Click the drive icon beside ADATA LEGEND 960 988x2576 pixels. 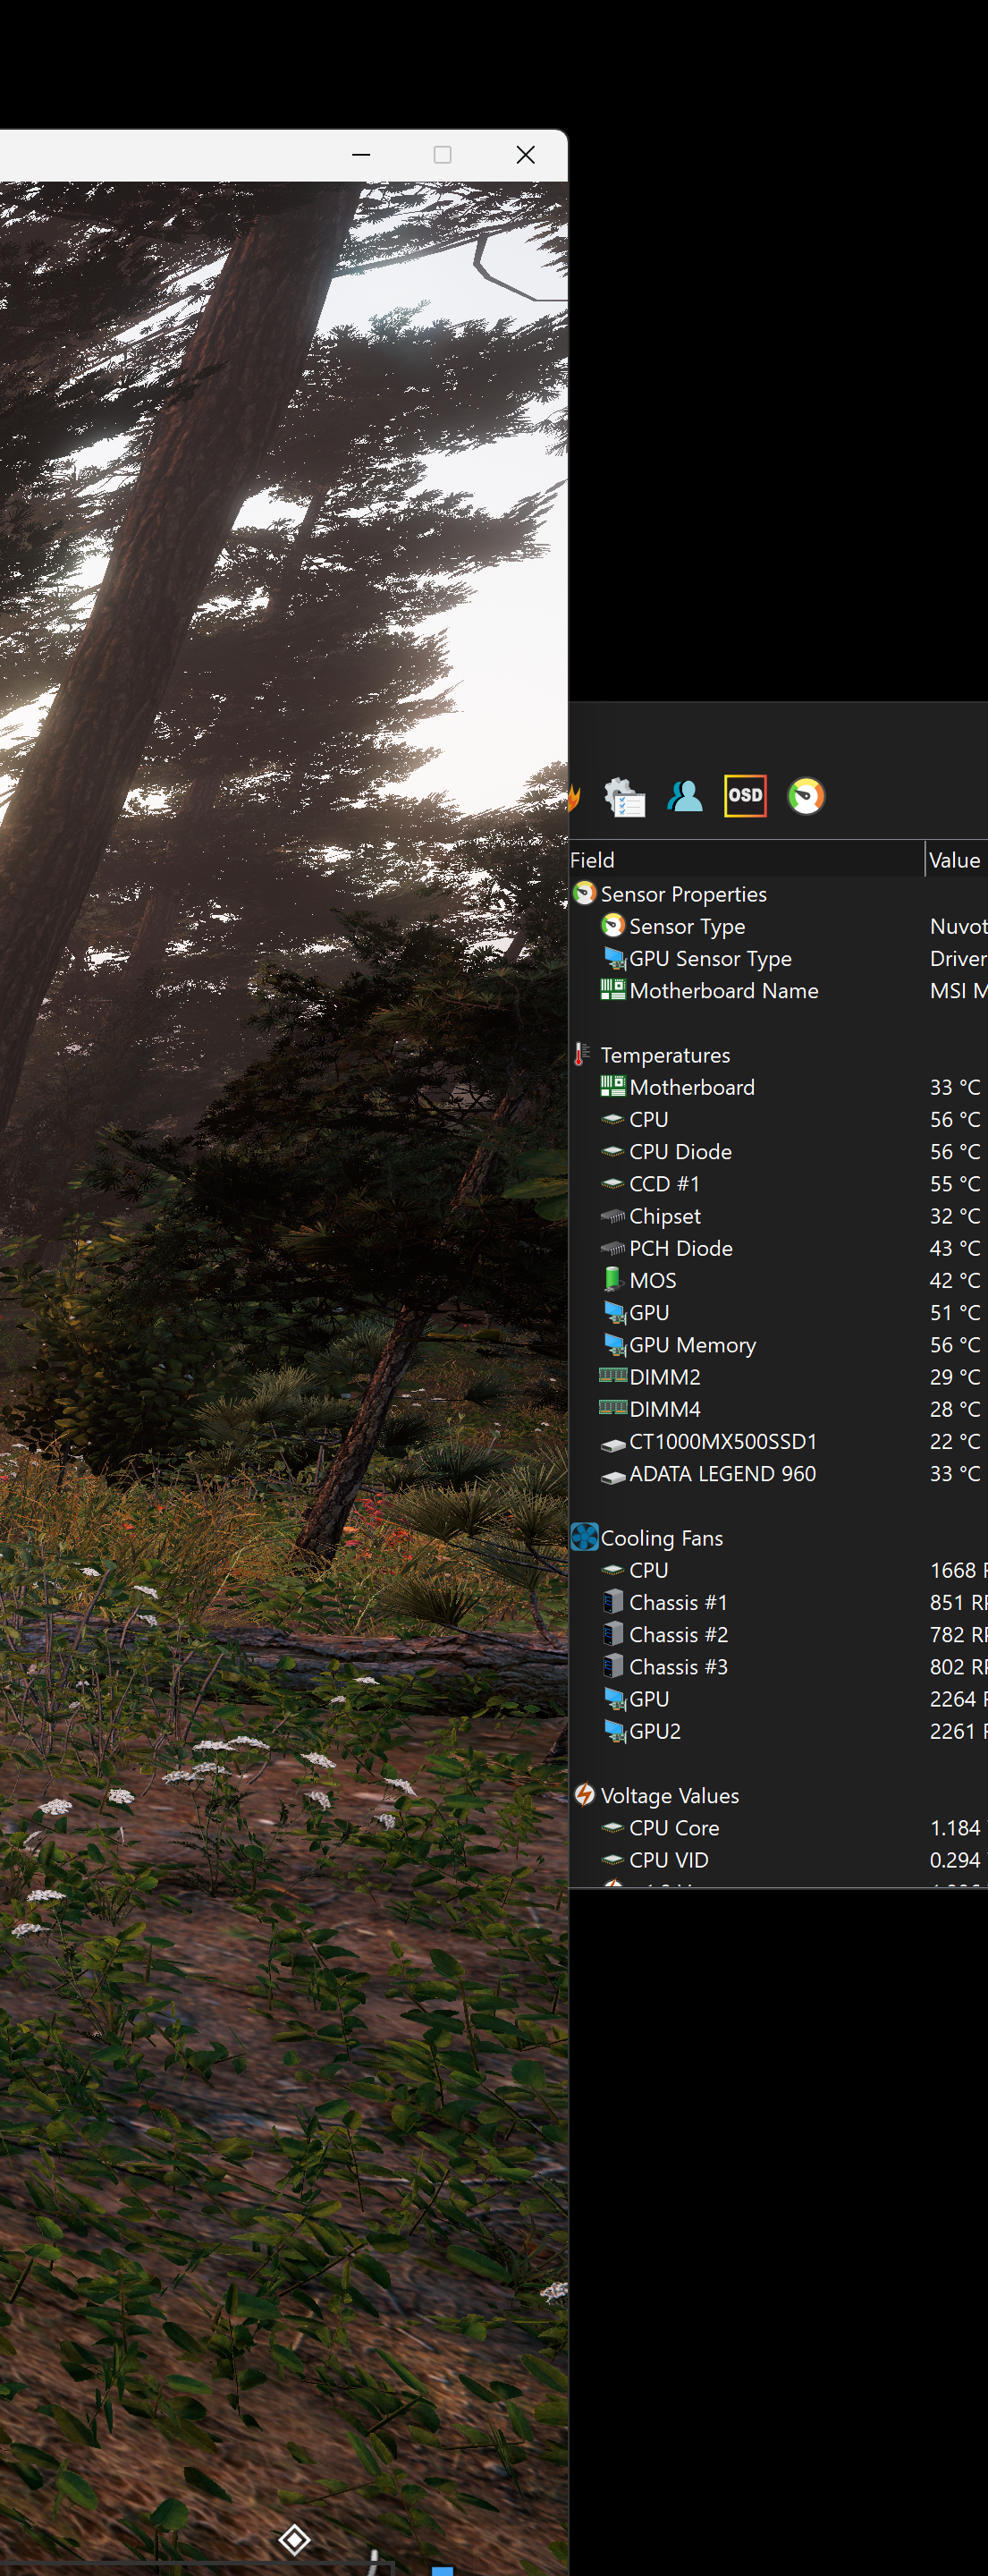tap(613, 1476)
